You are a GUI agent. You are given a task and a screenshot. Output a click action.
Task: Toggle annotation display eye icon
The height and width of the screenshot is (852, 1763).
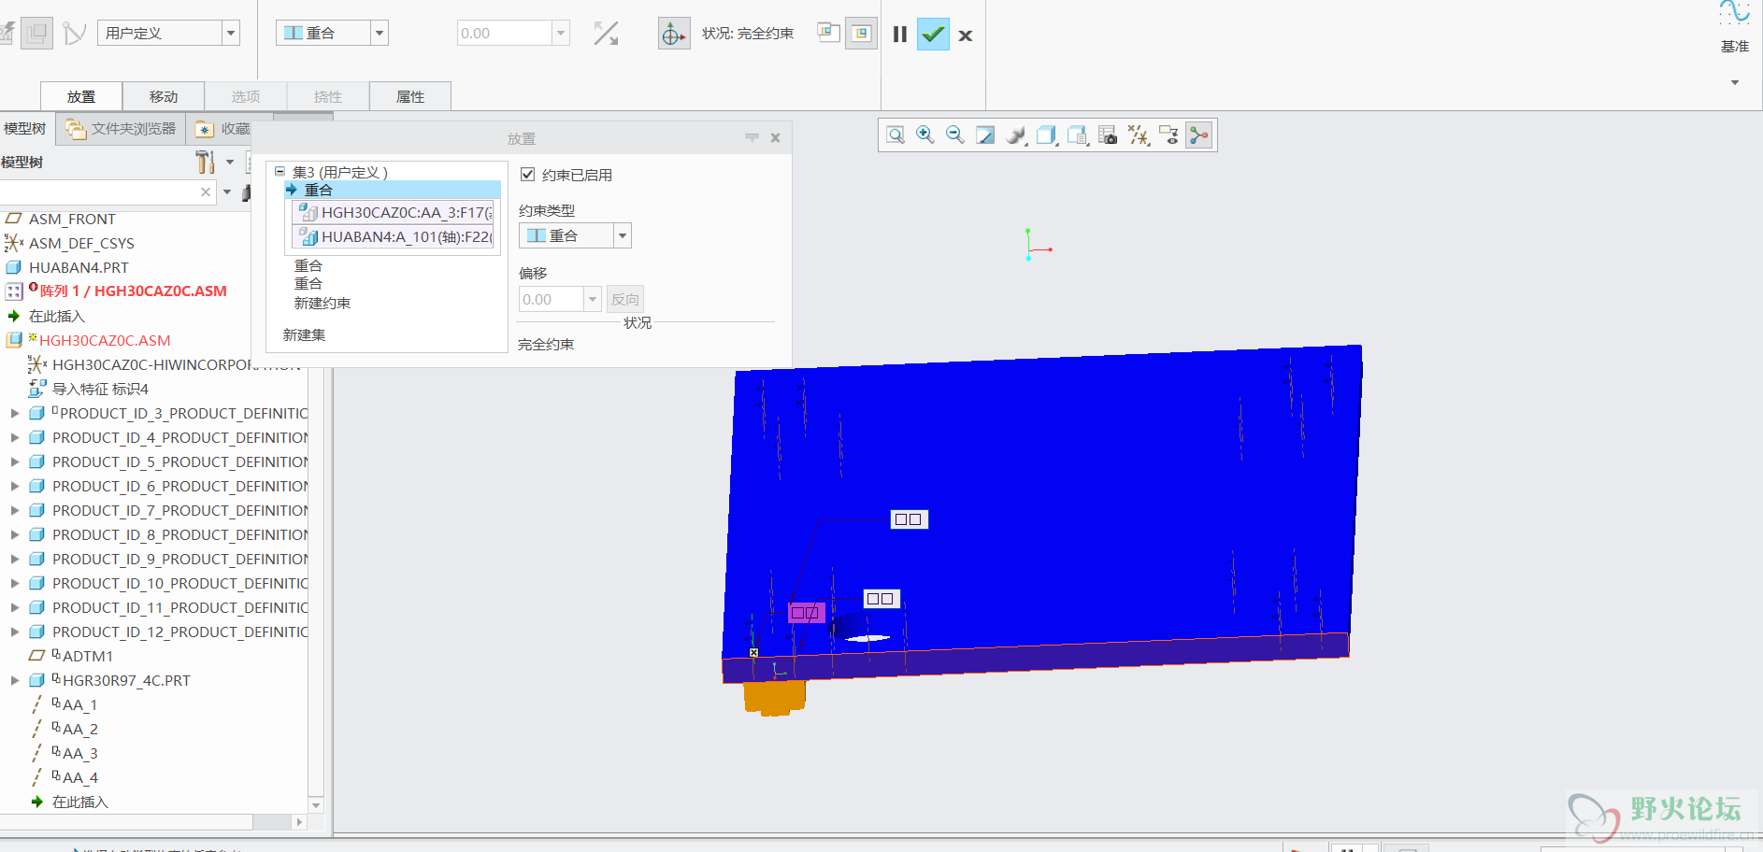(1168, 135)
